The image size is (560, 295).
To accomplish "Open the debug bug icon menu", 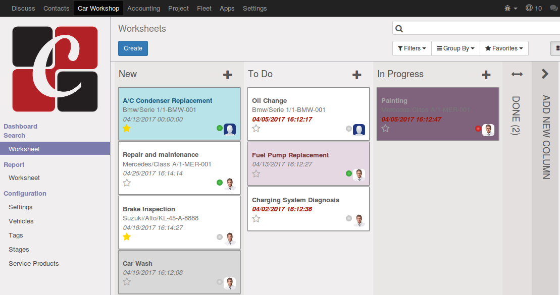I will point(510,8).
